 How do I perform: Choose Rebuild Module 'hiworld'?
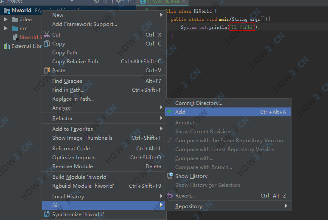point(104,186)
